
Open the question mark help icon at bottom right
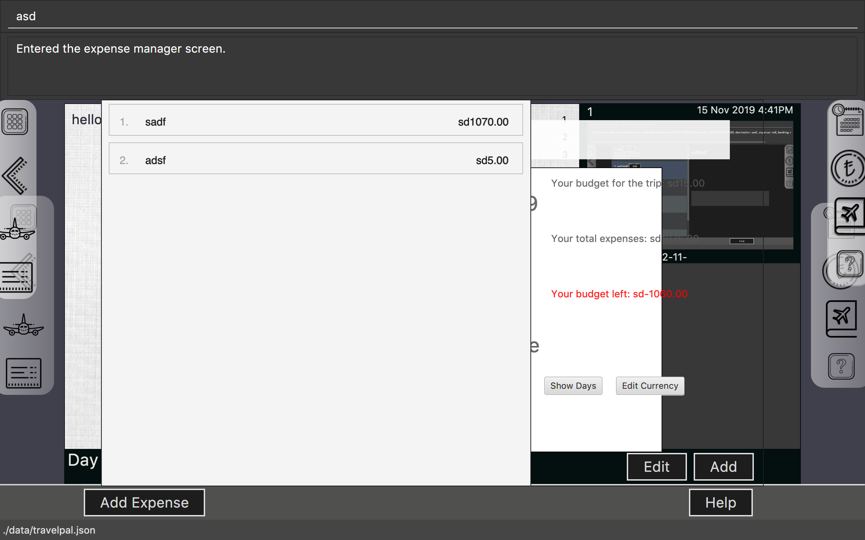click(x=841, y=367)
